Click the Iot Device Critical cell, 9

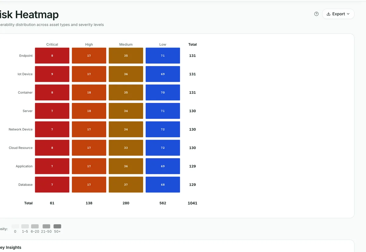(52, 74)
